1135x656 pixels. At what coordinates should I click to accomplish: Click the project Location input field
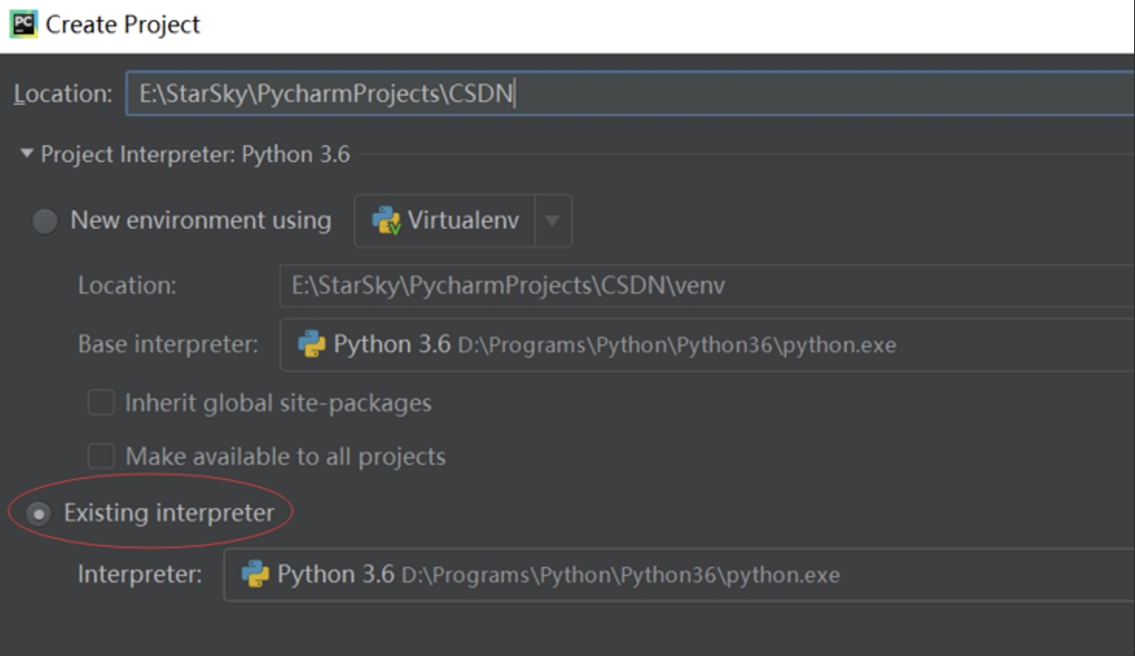click(631, 93)
